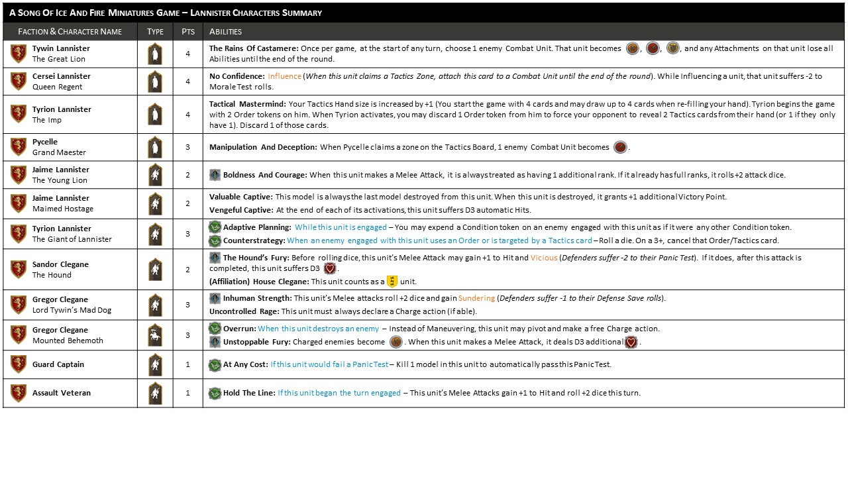The image size is (848, 477).
Task: Select the subtitle 'The Hound'
Action: pos(52,275)
